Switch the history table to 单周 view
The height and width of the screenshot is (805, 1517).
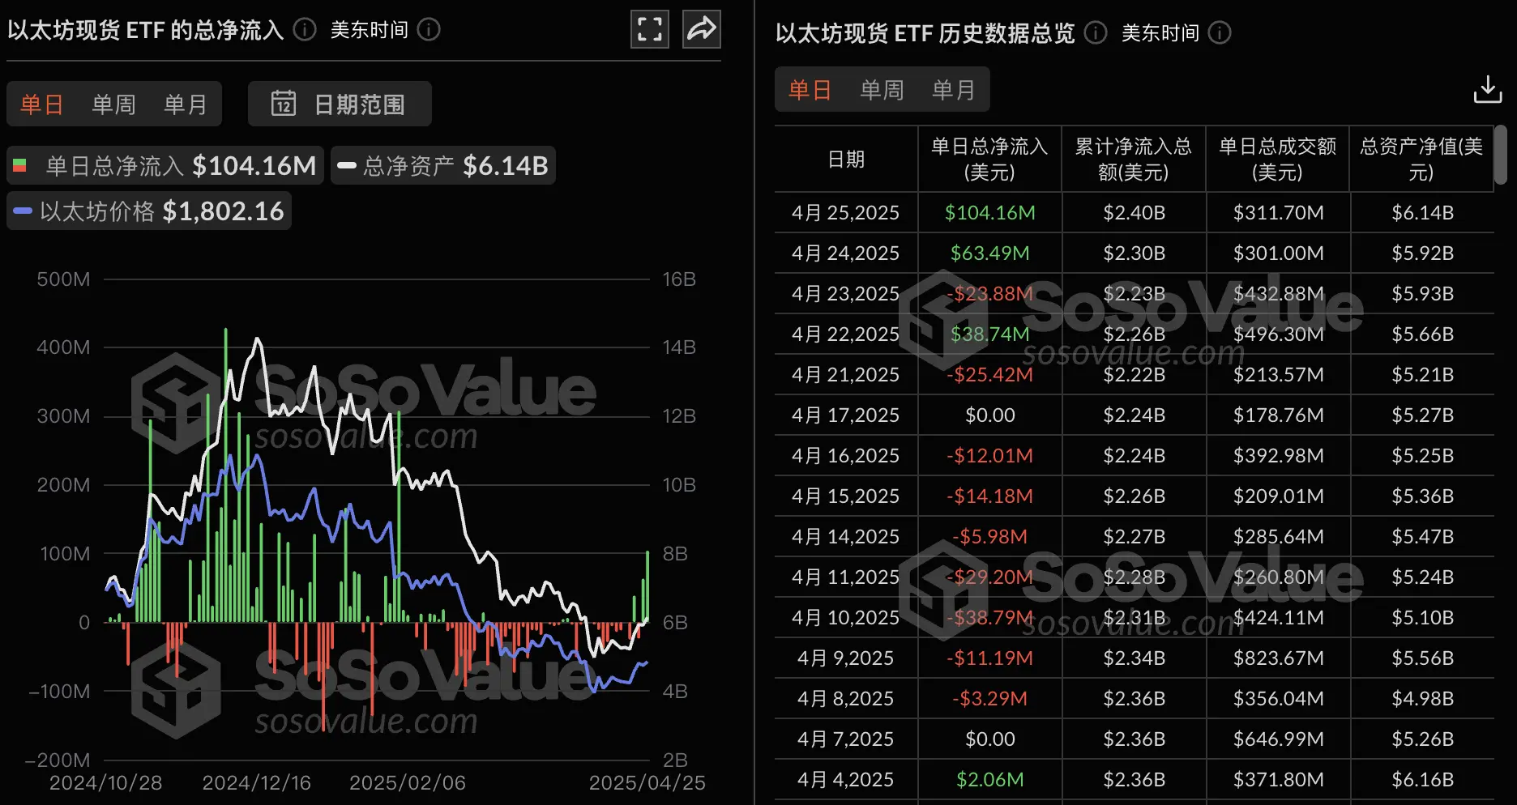click(882, 89)
